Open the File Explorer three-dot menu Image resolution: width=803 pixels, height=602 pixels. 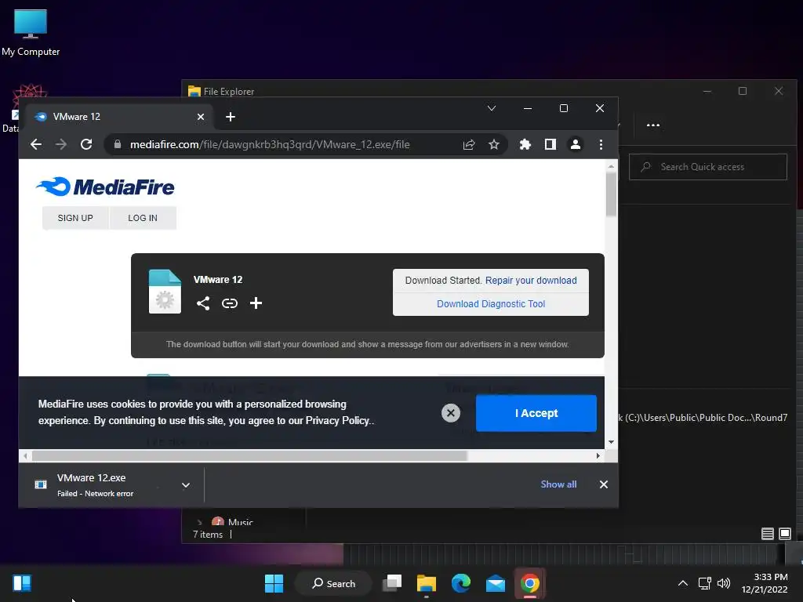pyautogui.click(x=653, y=125)
